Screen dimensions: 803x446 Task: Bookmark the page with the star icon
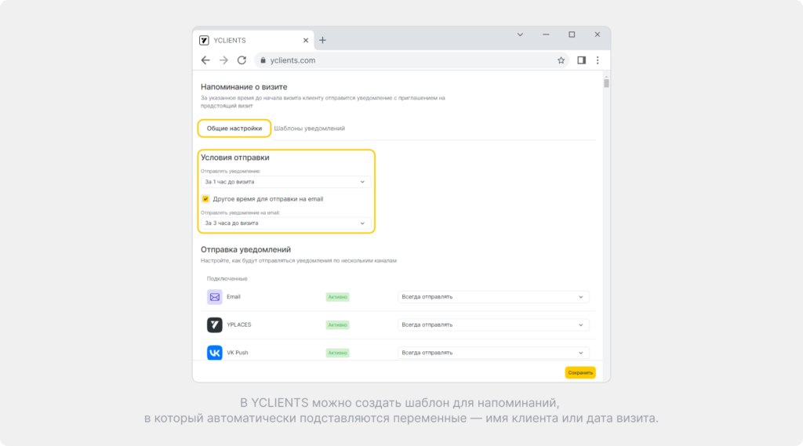(561, 60)
